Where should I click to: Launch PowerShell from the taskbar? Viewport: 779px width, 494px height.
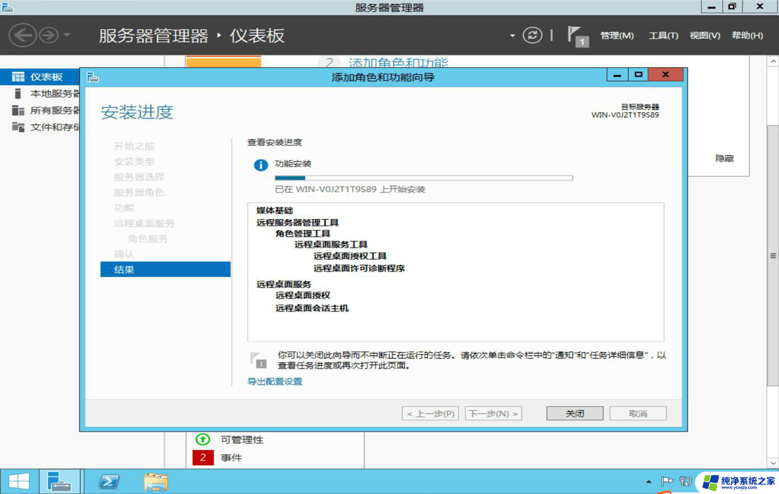point(109,482)
